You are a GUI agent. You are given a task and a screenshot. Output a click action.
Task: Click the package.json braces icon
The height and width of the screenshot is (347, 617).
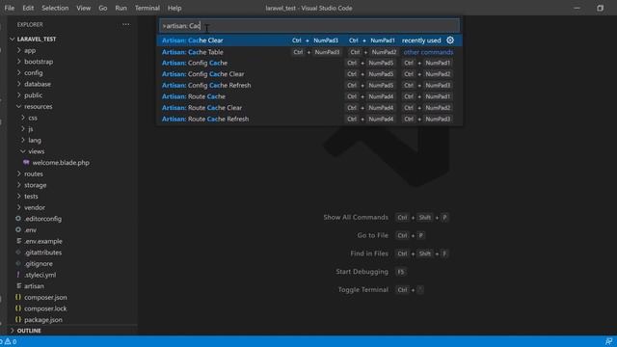[x=18, y=319]
